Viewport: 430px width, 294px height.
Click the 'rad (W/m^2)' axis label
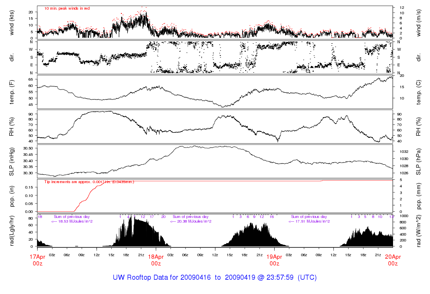(419, 231)
